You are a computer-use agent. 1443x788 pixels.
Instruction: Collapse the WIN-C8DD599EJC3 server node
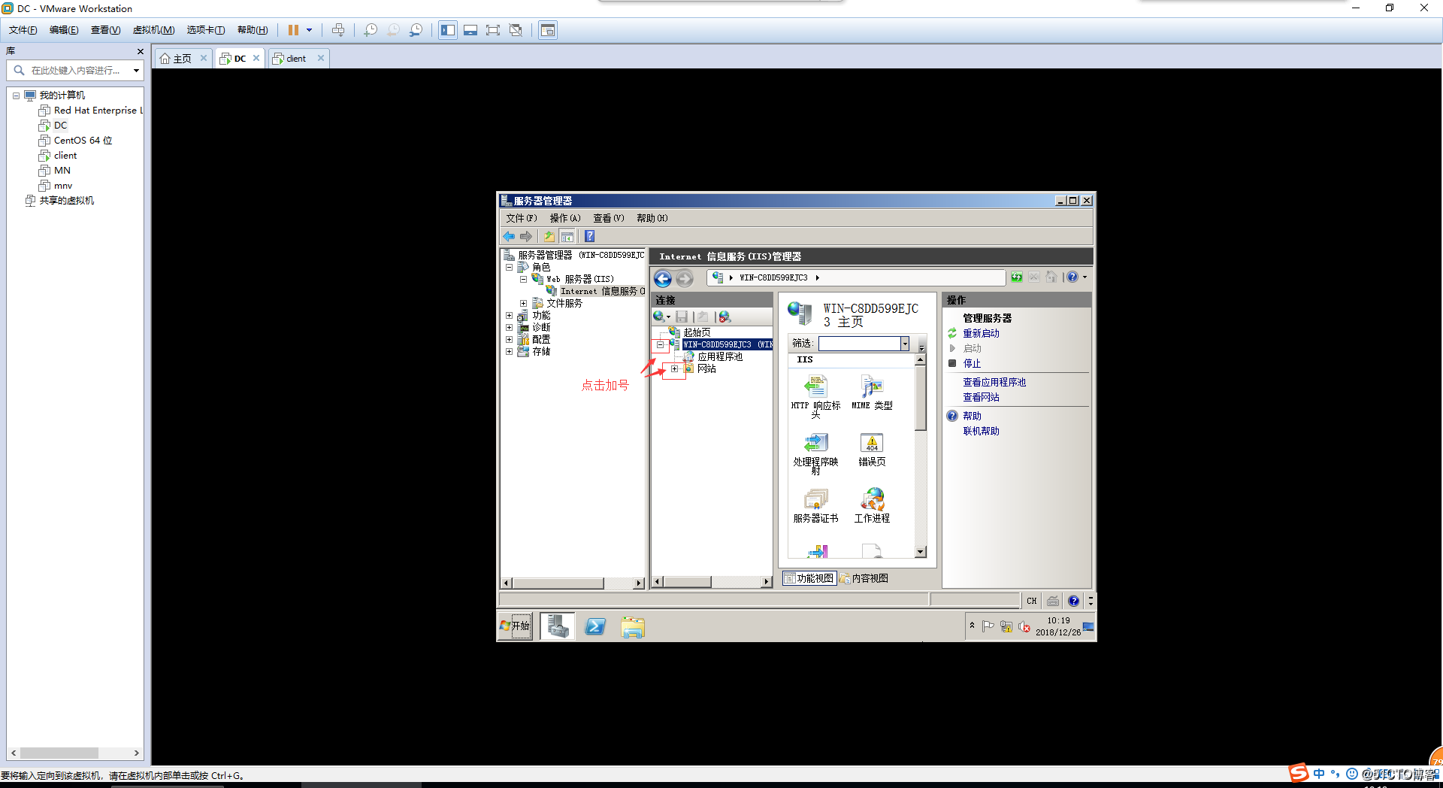pos(660,345)
